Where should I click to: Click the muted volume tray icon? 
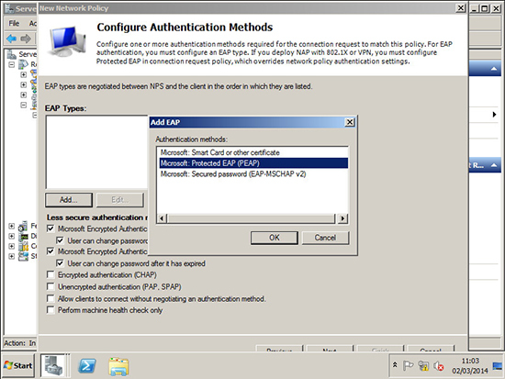(438, 366)
